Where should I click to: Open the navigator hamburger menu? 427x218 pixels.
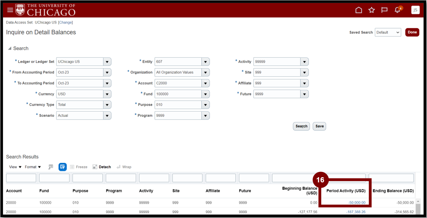coord(10,10)
